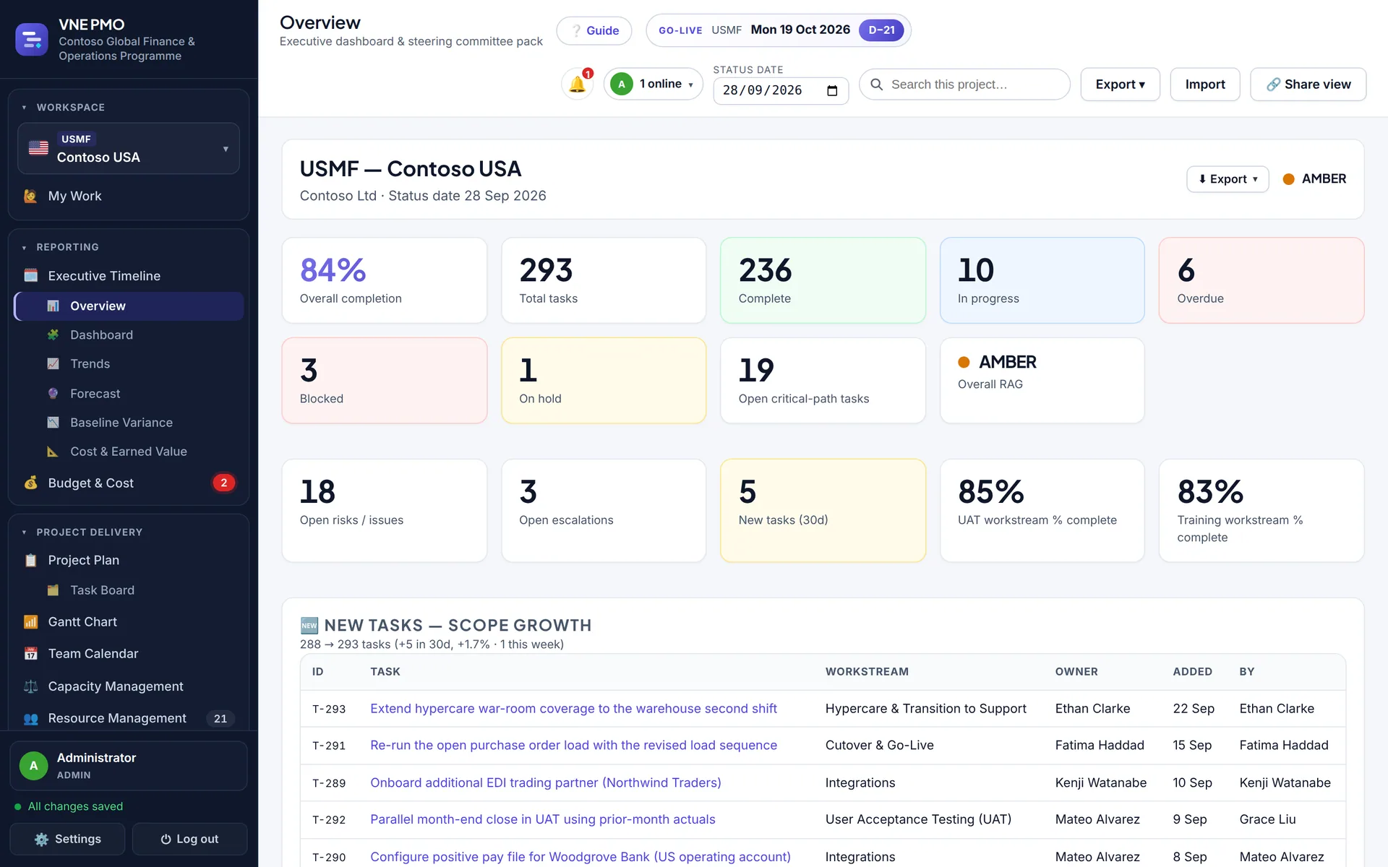
Task: Click the VNE PMO logo icon
Action: [32, 40]
